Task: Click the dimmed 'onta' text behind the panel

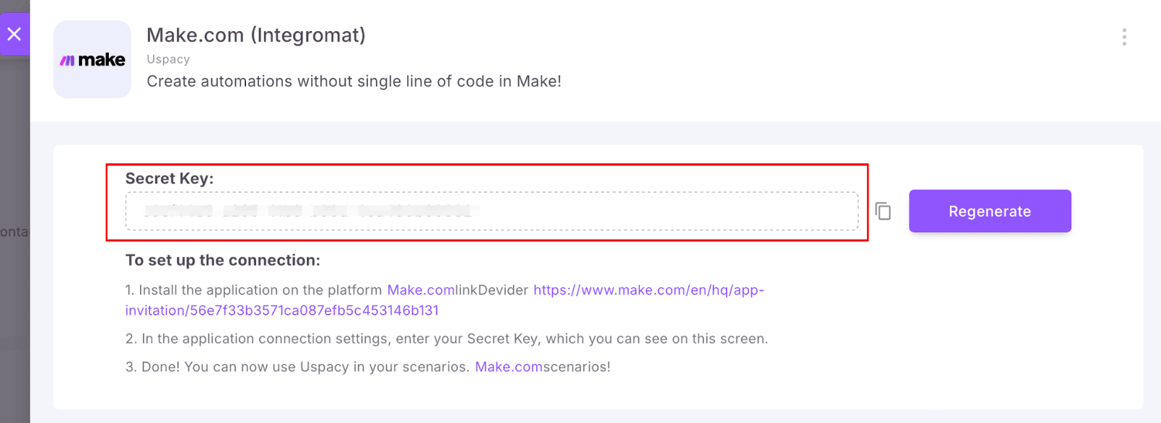Action: point(13,232)
